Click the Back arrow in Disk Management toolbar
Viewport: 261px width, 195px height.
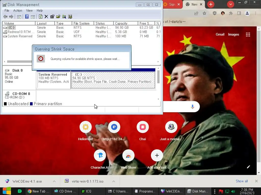(x=5, y=17)
